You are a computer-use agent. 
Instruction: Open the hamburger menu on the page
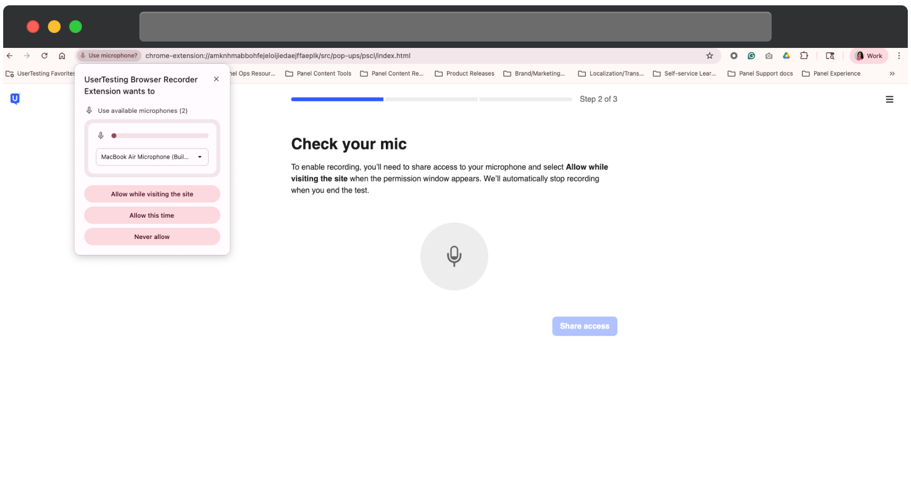tap(889, 100)
